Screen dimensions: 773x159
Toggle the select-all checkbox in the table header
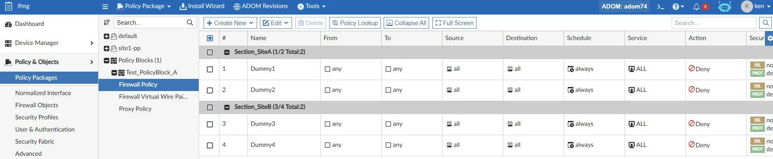[x=210, y=38]
